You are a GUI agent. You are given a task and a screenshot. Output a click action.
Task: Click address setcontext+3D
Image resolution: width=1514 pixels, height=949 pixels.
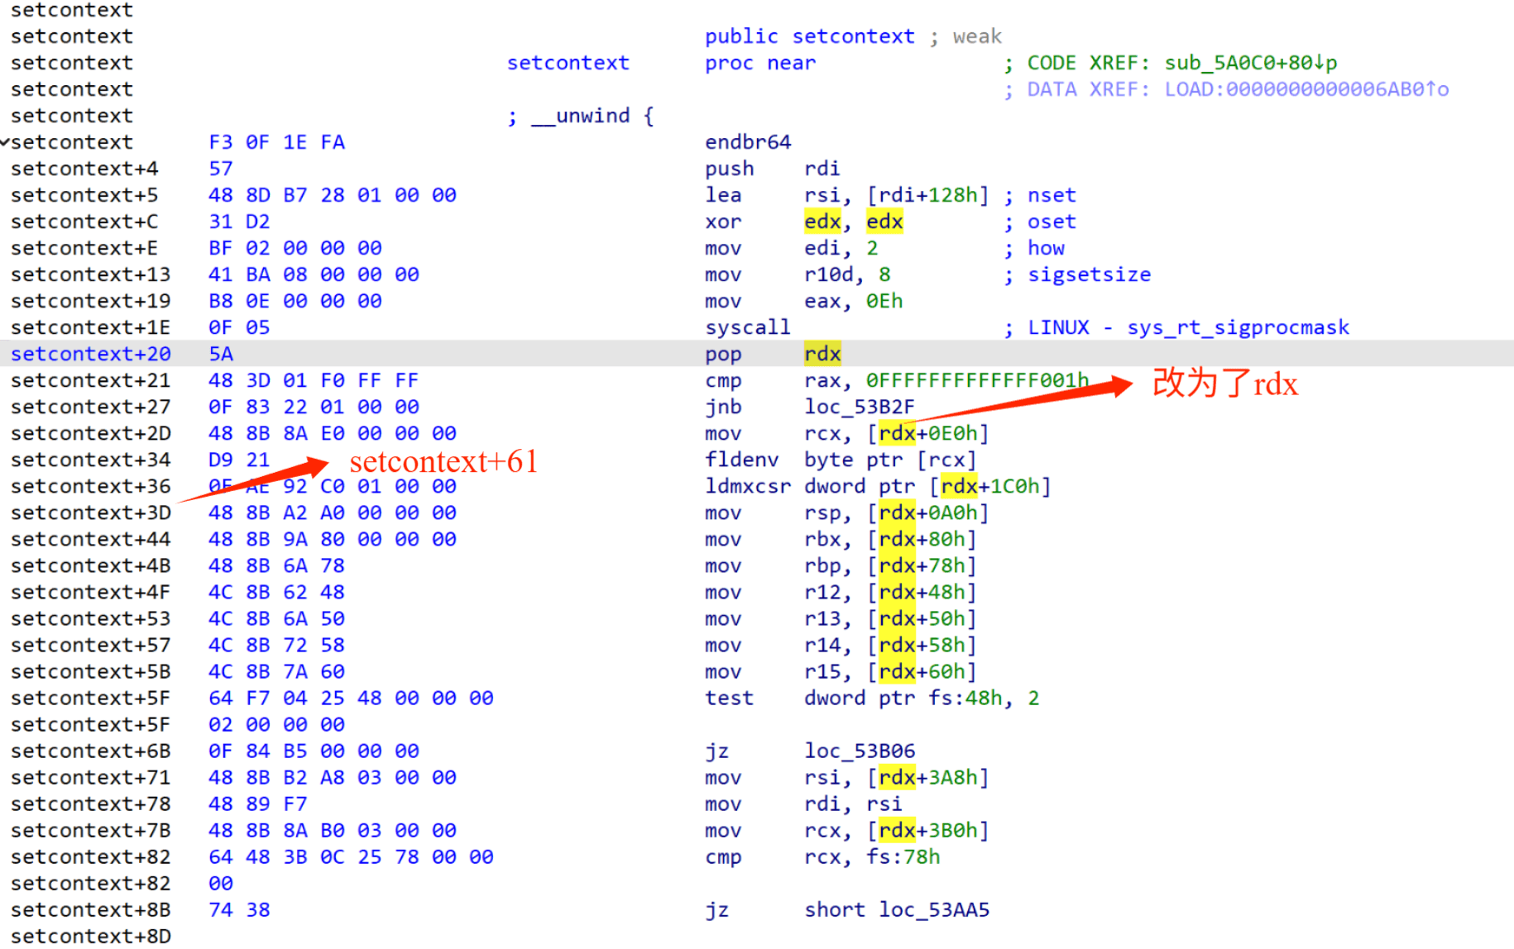[x=90, y=513]
